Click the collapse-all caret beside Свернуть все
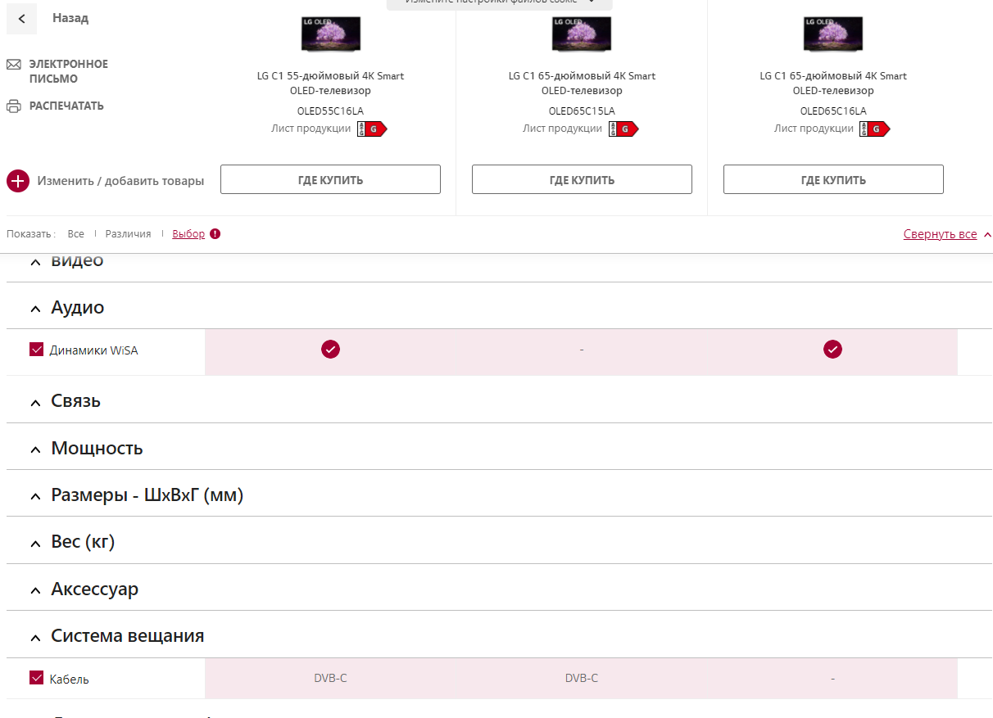The height and width of the screenshot is (718, 993). click(987, 235)
